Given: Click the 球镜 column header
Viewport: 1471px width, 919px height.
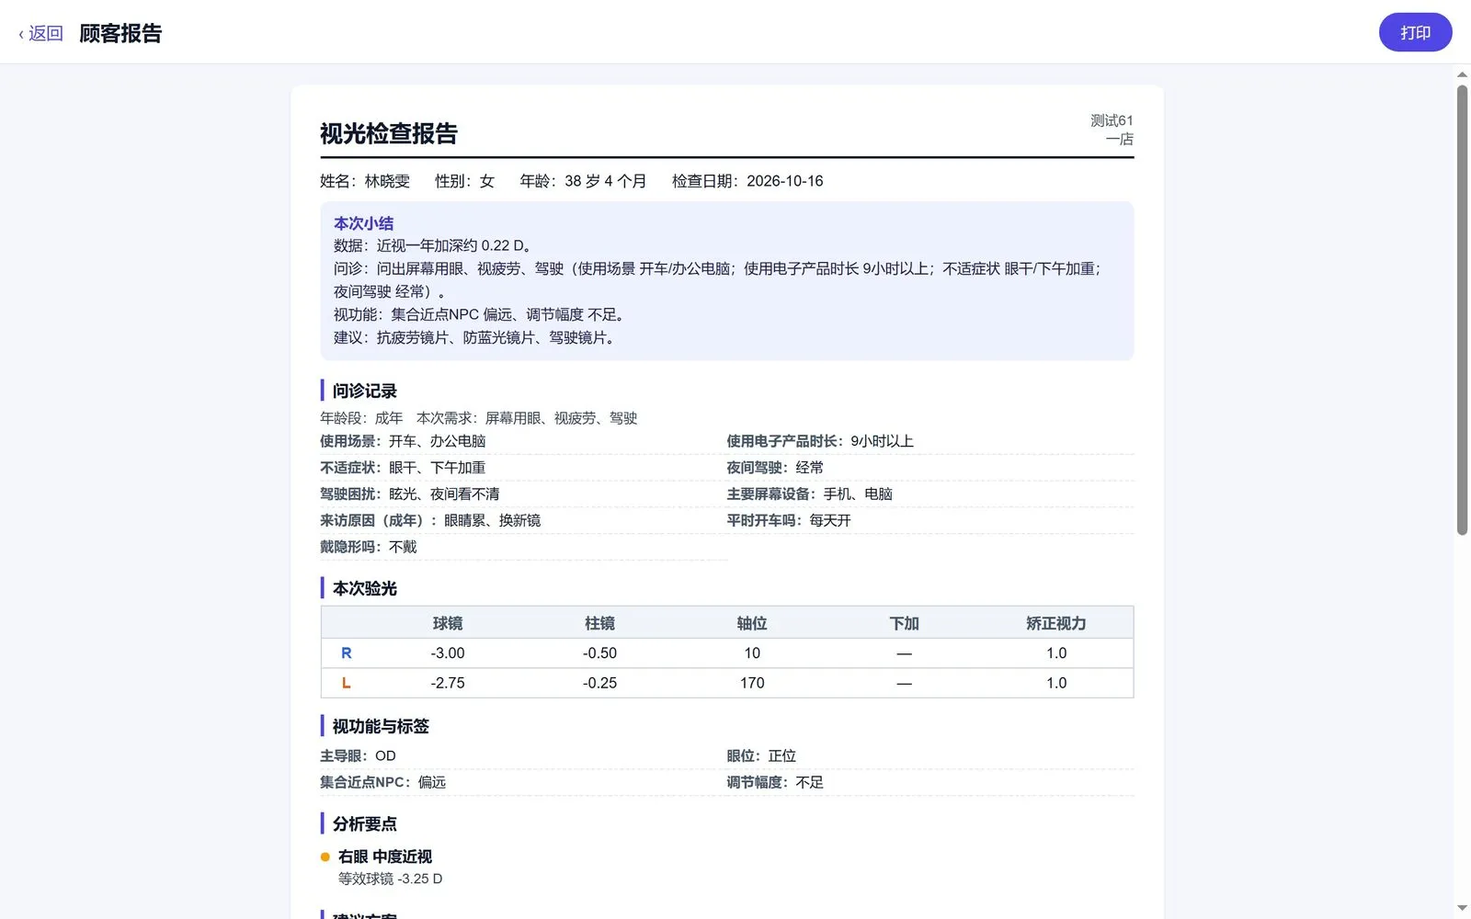Looking at the screenshot, I should click(448, 623).
